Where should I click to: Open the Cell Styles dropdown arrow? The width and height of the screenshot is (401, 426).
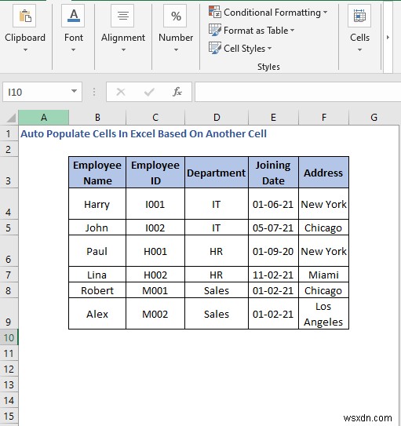[x=269, y=49]
